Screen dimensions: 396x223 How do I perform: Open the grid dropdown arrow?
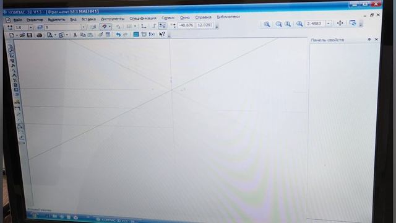pyautogui.click(x=135, y=26)
